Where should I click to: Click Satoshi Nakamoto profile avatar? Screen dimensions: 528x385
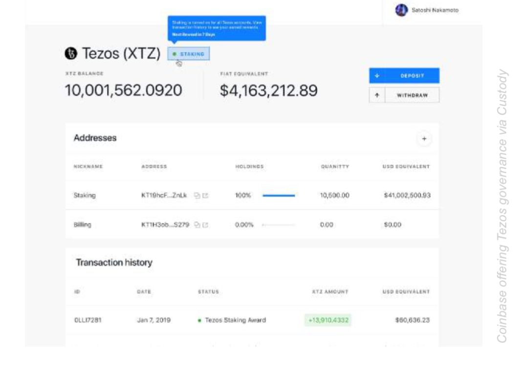pos(401,10)
